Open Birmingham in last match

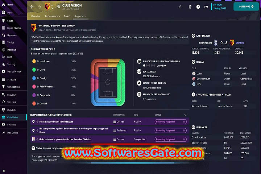click(205, 43)
